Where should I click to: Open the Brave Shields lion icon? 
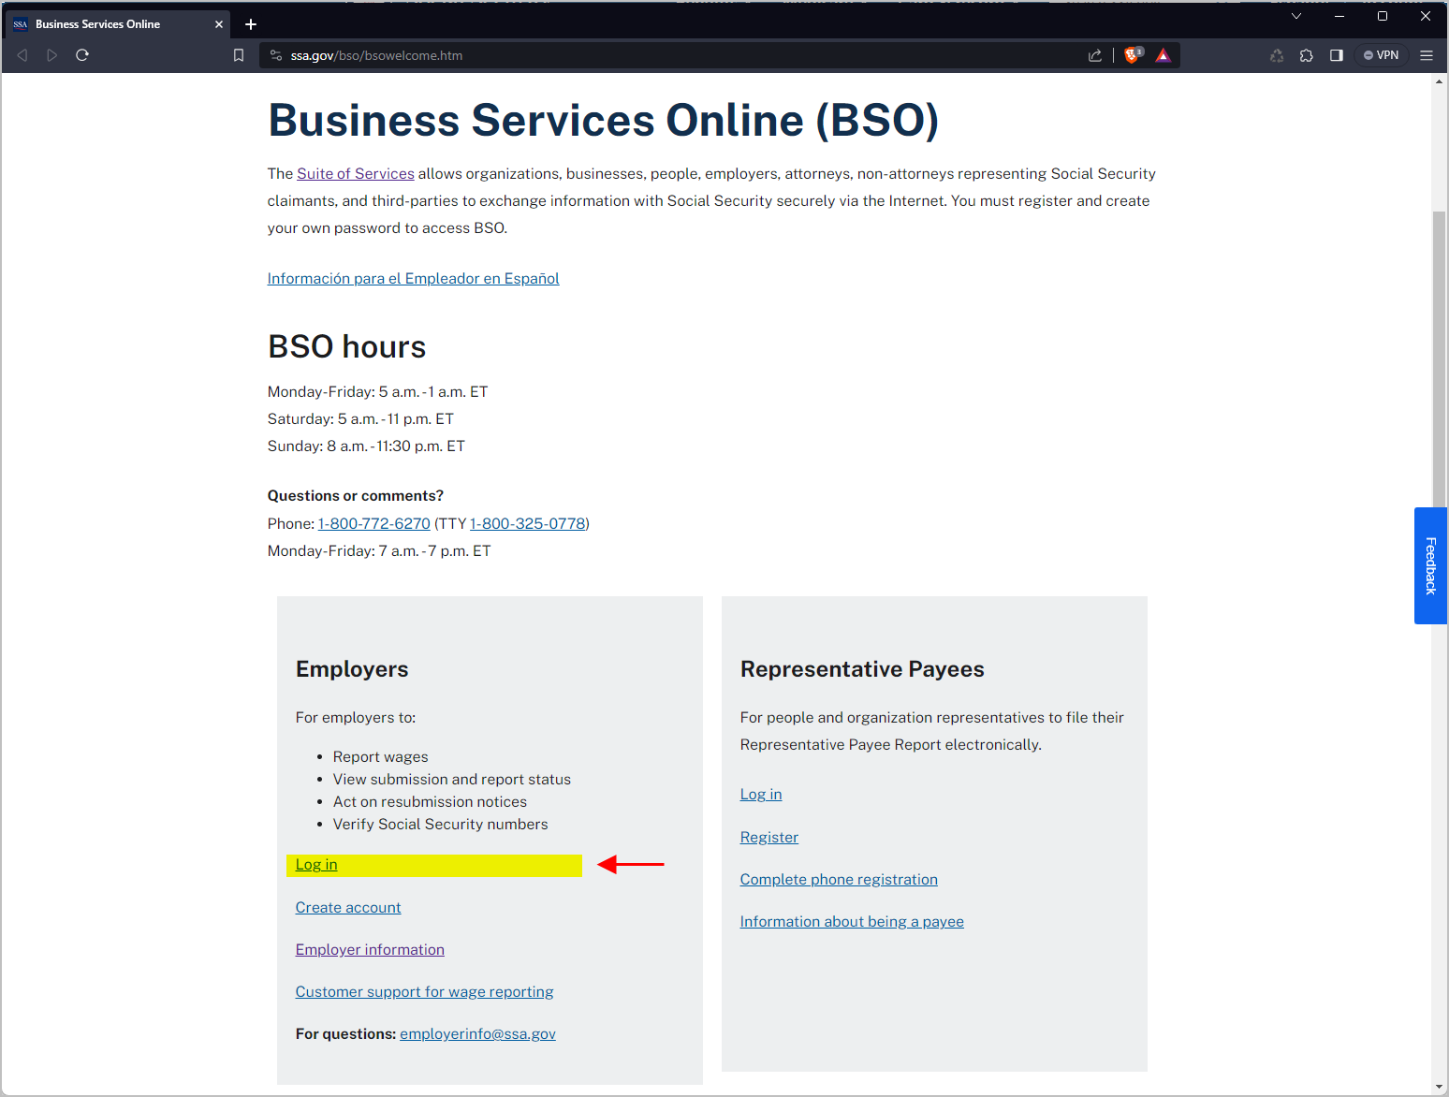(x=1133, y=55)
